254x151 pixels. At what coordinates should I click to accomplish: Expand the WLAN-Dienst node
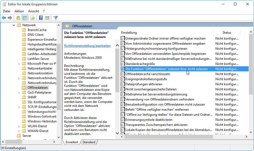point(19,126)
